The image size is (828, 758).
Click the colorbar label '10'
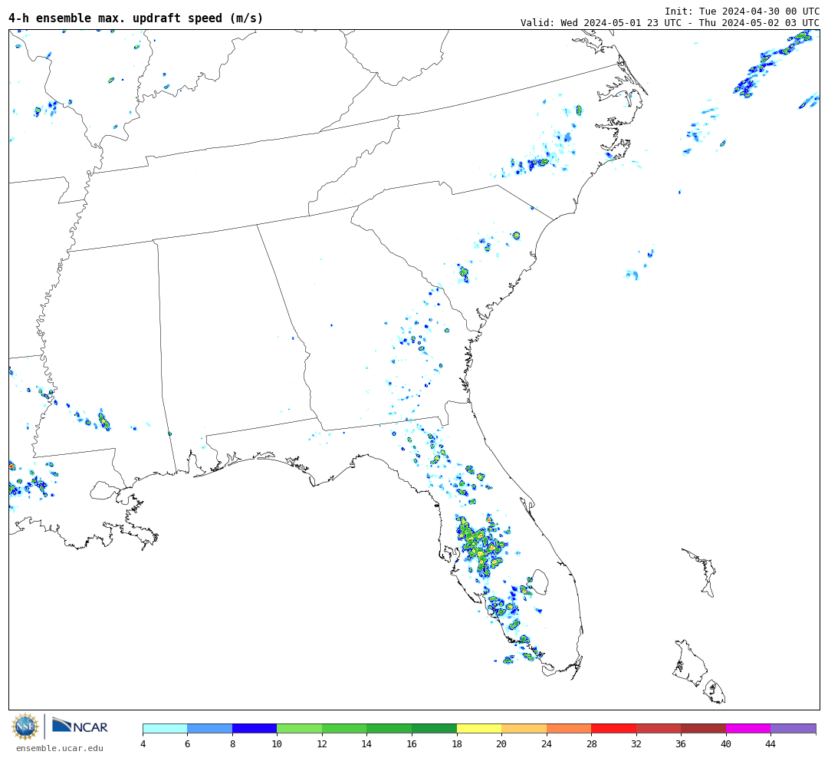(277, 744)
